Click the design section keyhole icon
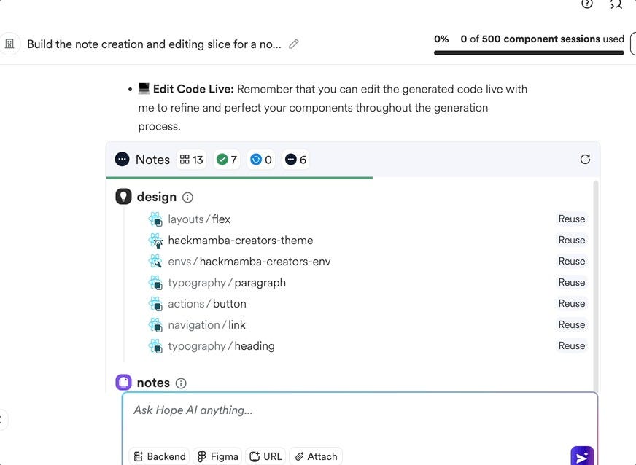The image size is (636, 465). (123, 196)
